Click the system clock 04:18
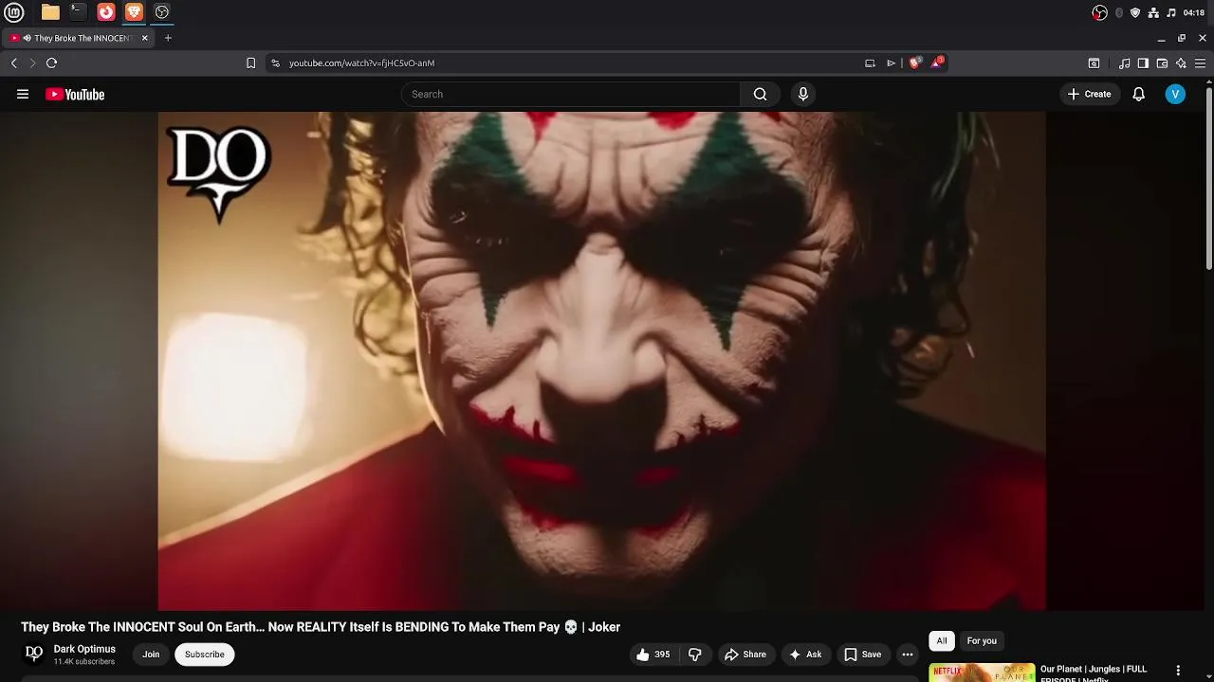1214x682 pixels. (1194, 12)
